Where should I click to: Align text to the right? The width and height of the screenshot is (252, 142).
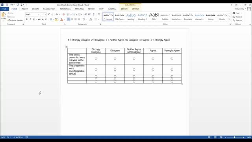(x=75, y=19)
